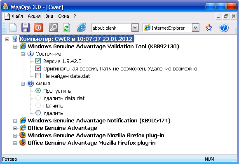The image size is (239, 164).
Task: Close the inner Cwer document window
Action: (x=234, y=16)
